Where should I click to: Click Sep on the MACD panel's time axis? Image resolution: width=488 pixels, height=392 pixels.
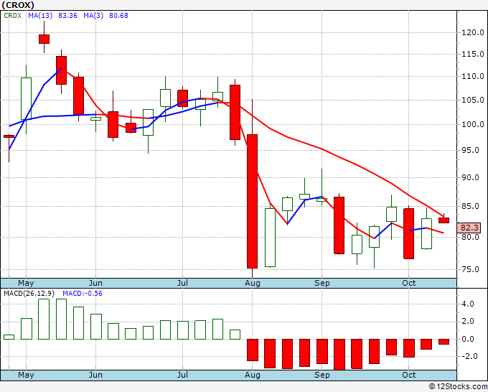coord(322,375)
